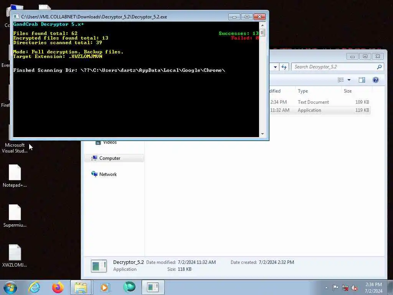393x295 pixels.
Task: Open the Action Center flag icon
Action: pos(335,288)
